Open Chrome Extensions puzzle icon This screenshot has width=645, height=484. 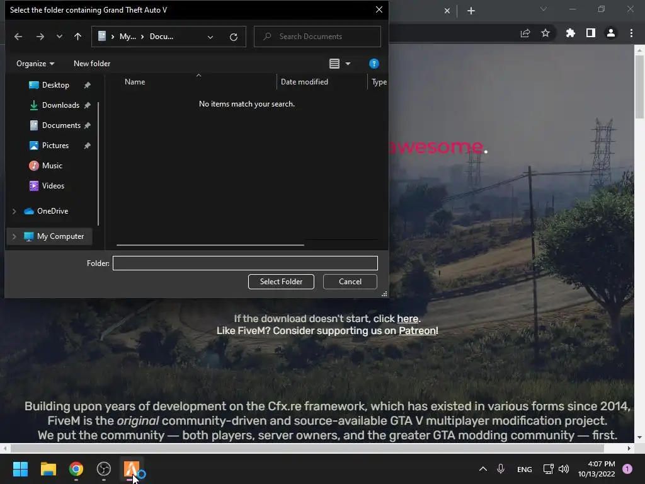coord(571,33)
